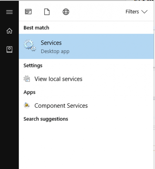155x169 pixels.
Task: Click the Desktop app subtitle text
Action: pyautogui.click(x=55, y=51)
